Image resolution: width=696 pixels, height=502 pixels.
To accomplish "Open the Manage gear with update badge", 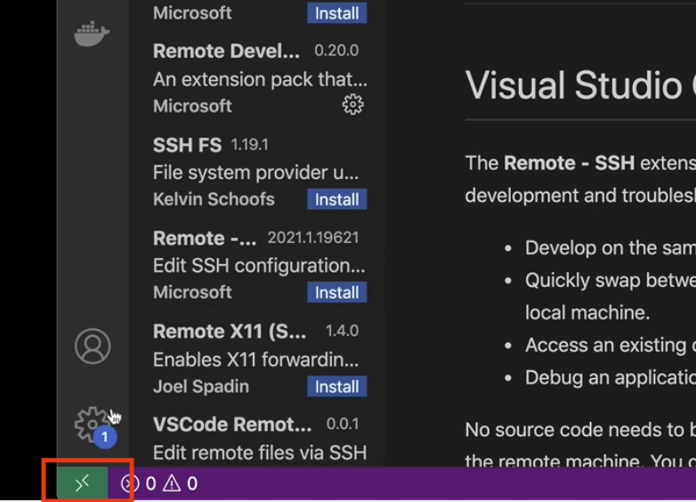I will click(x=93, y=425).
